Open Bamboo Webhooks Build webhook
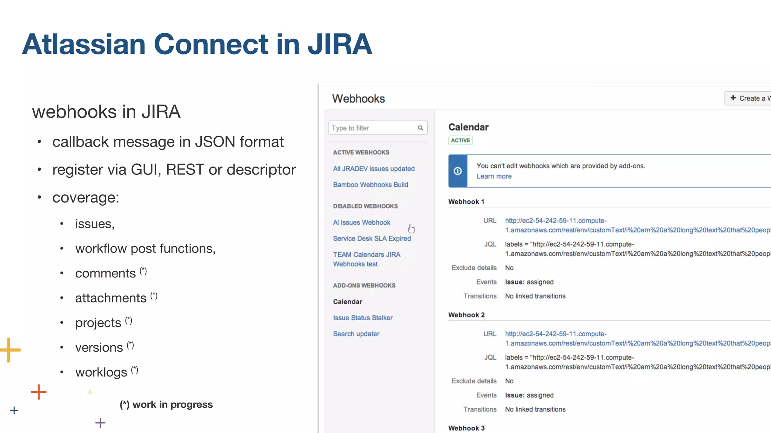This screenshot has height=433, width=771. point(370,185)
